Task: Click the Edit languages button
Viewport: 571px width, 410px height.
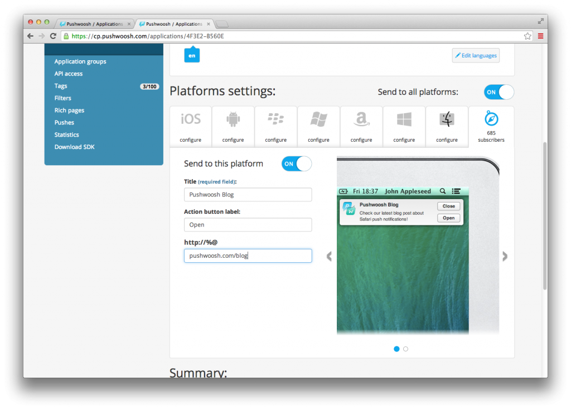Action: pyautogui.click(x=476, y=55)
